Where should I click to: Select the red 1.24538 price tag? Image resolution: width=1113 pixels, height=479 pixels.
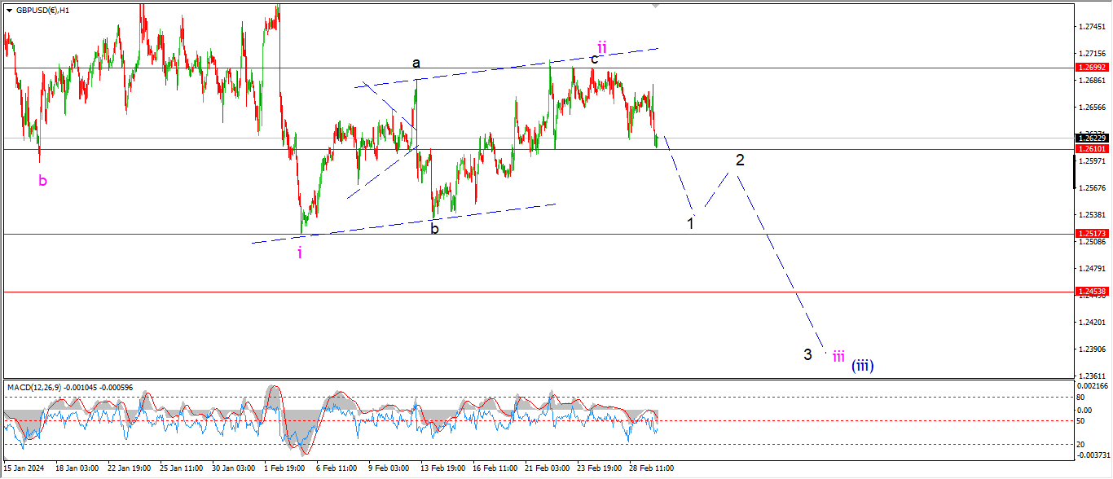(1090, 292)
